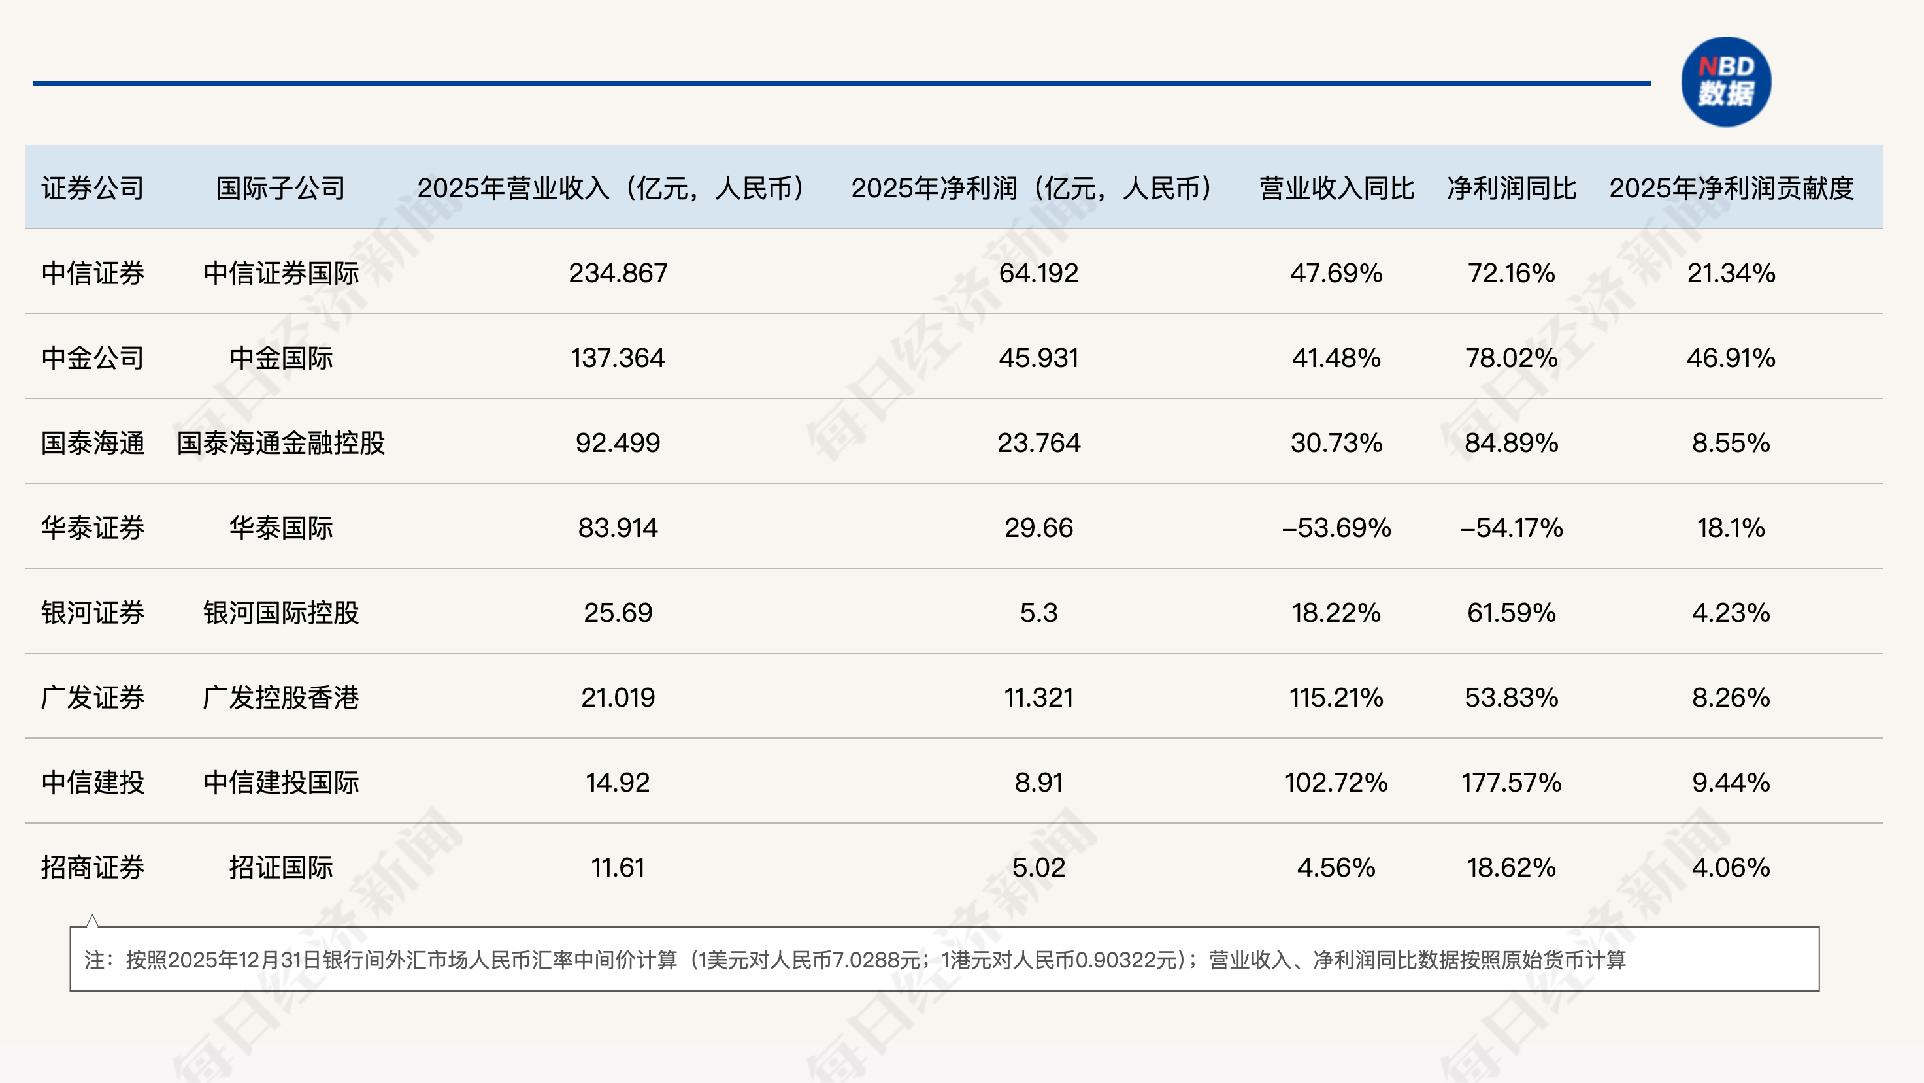Click the 2025年净利润贡献度 column header

point(1731,188)
